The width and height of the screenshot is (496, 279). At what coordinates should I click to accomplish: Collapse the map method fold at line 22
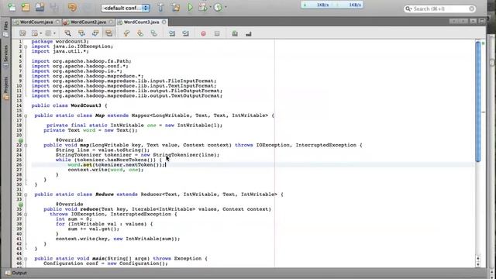tap(26, 145)
